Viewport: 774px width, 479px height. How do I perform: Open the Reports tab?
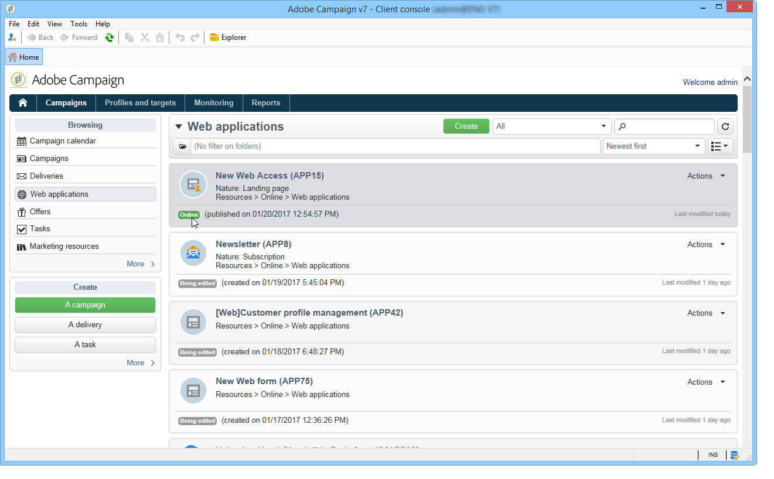pyautogui.click(x=266, y=102)
